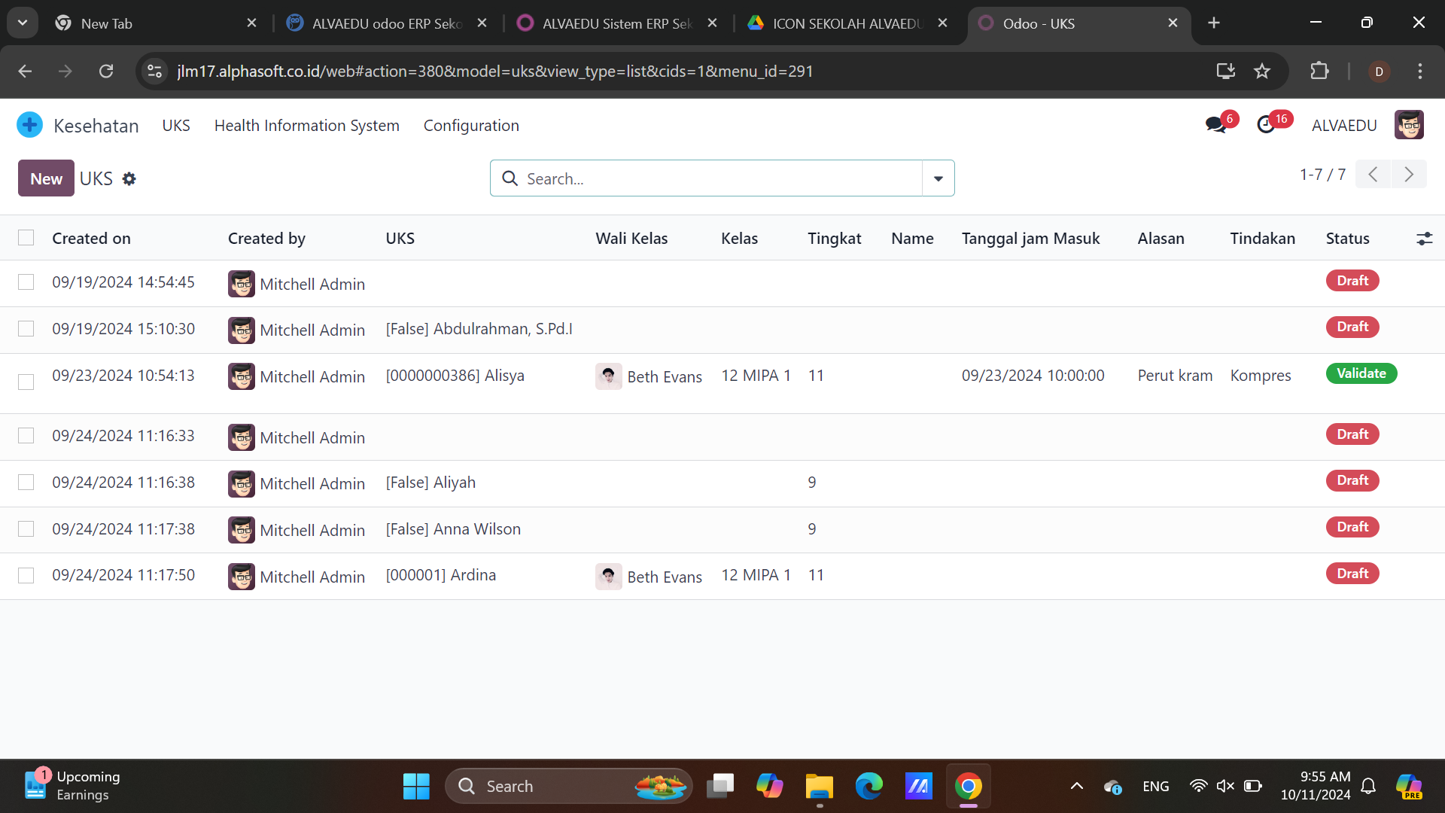This screenshot has height=813, width=1445.
Task: Go to the next records page arrow
Action: point(1409,175)
